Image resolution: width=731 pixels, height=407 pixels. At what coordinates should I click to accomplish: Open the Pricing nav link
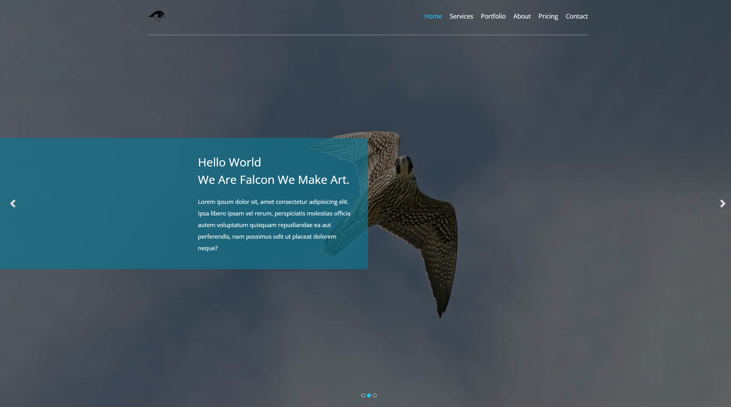coord(548,16)
